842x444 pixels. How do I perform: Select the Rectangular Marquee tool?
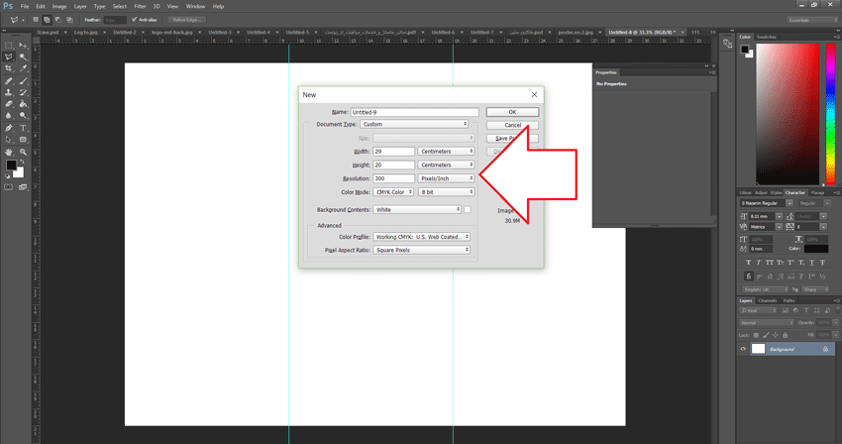point(9,46)
